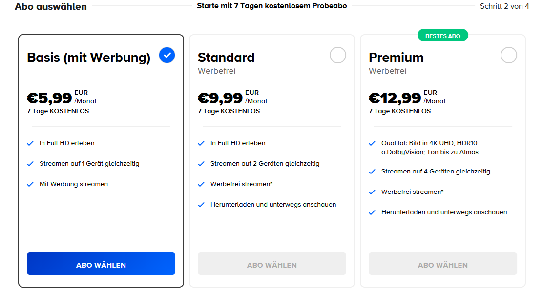
Task: Click the blue ABO WÄHLEN button for Basis
Action: click(x=101, y=265)
